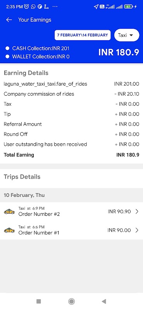Tap the alarm clock status icon
143x310 pixels.
tap(26, 7)
